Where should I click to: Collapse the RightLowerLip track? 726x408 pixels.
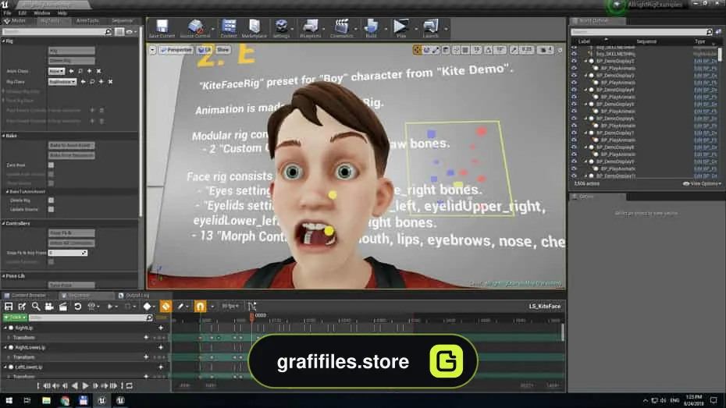coord(5,347)
